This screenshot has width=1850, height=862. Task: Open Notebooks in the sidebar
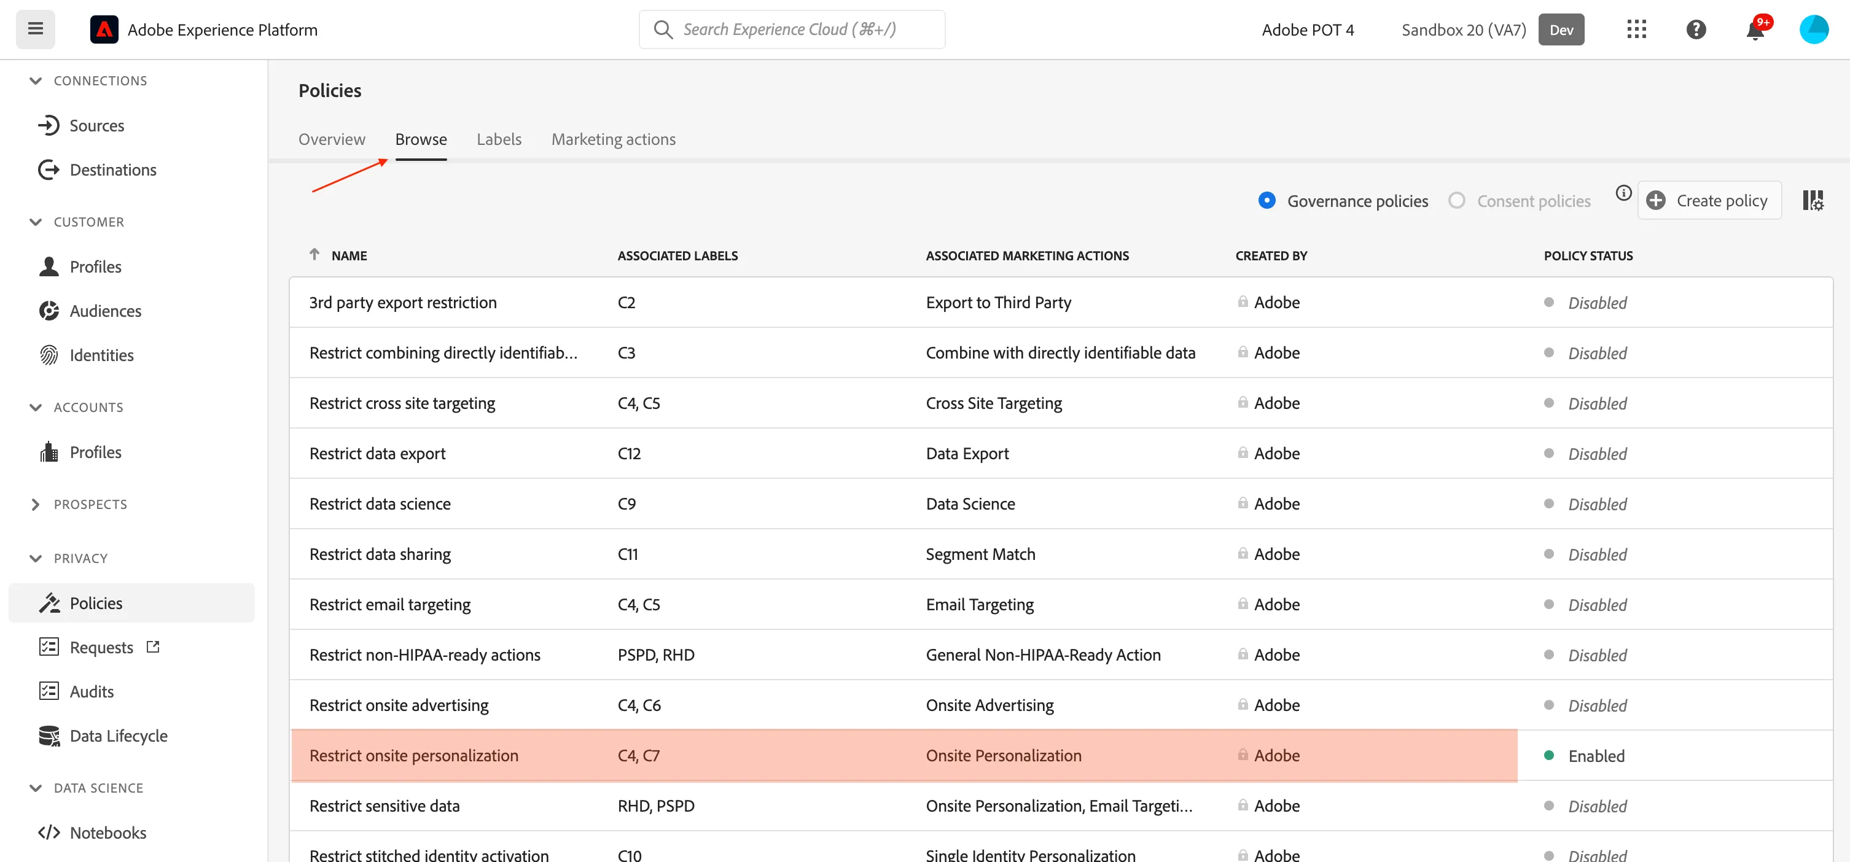point(107,833)
